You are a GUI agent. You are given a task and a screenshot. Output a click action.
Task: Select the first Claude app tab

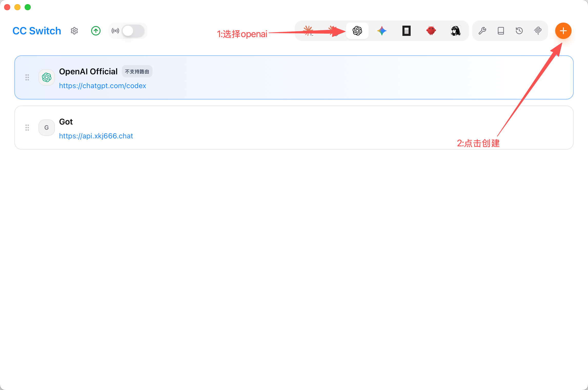tap(308, 31)
